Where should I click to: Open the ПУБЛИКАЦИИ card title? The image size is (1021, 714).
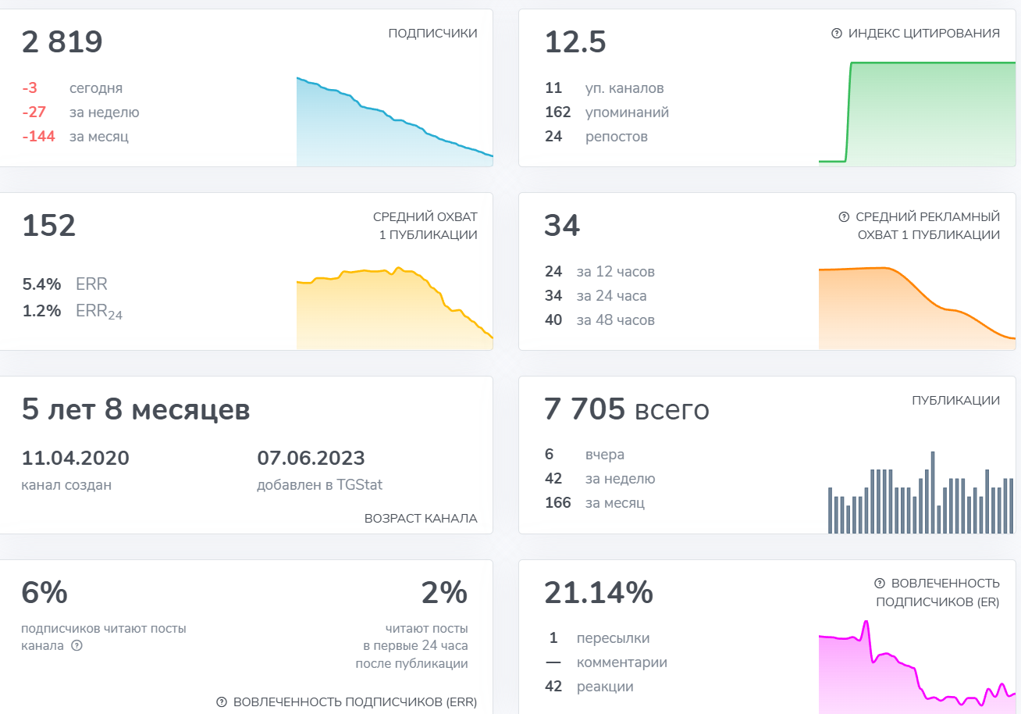pyautogui.click(x=955, y=401)
